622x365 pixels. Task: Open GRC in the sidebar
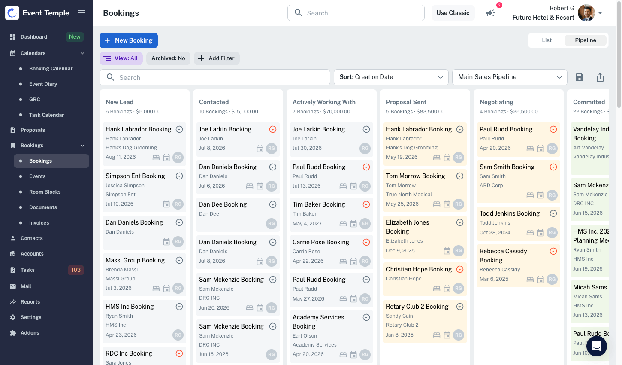coord(35,100)
